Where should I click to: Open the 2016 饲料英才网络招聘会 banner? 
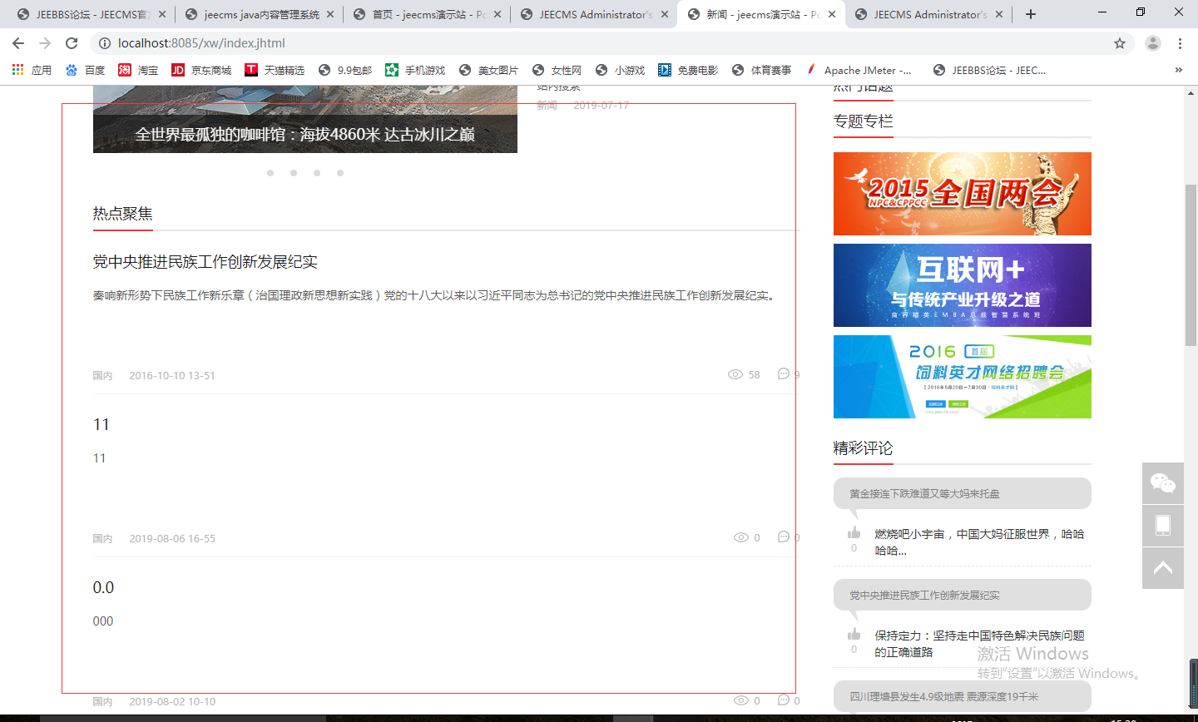[963, 377]
